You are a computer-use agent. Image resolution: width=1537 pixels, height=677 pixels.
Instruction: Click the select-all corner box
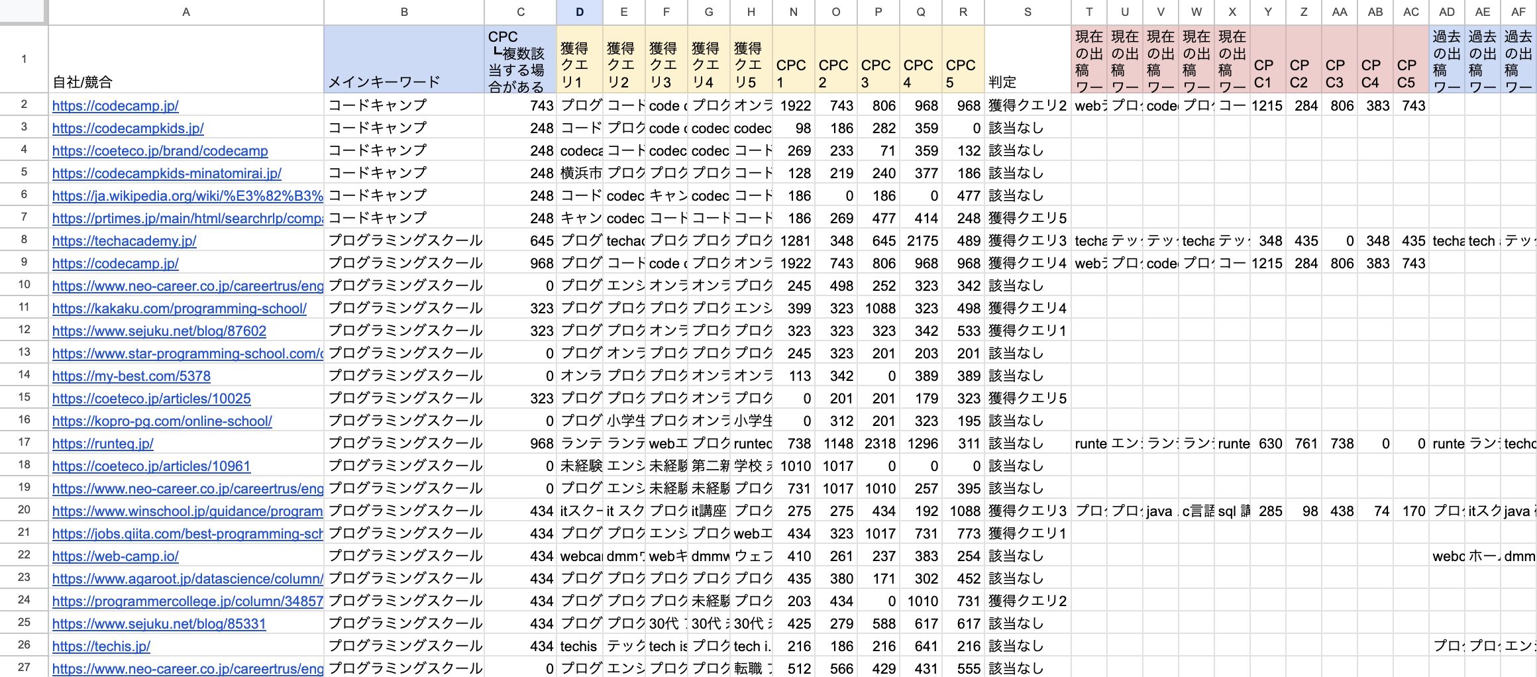pyautogui.click(x=24, y=12)
